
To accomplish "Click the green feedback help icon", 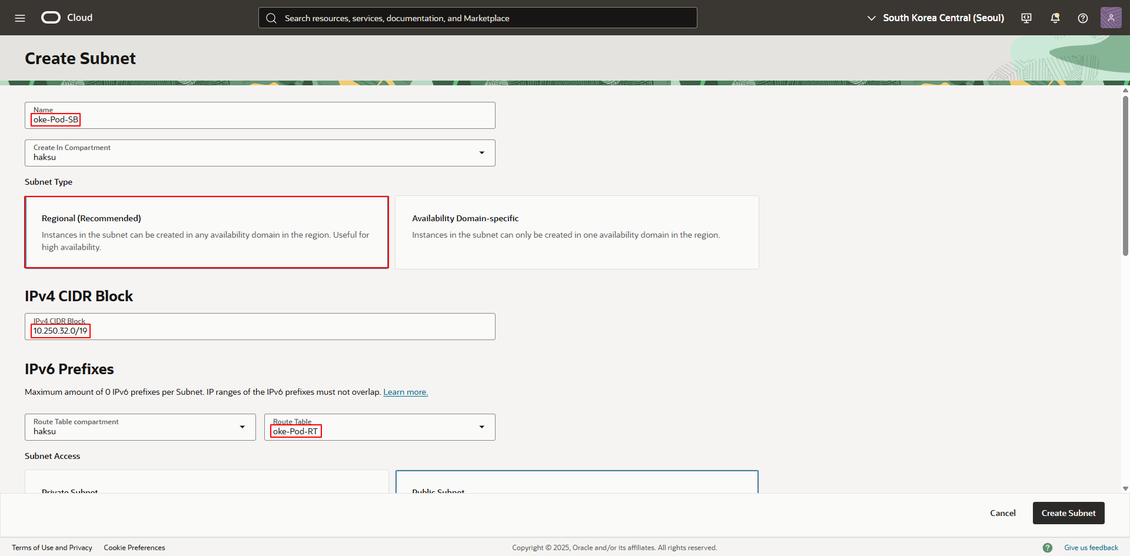I will click(1048, 548).
